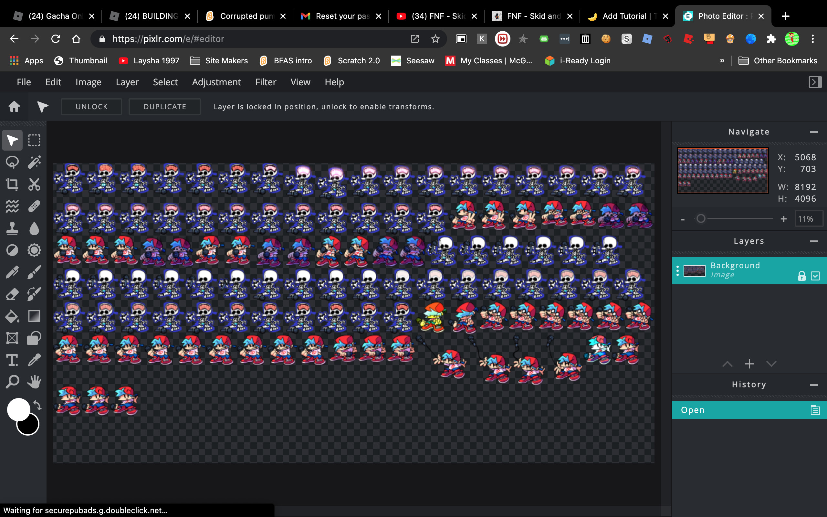Move layer down arrow in Layers panel
The image size is (827, 517).
[771, 364]
